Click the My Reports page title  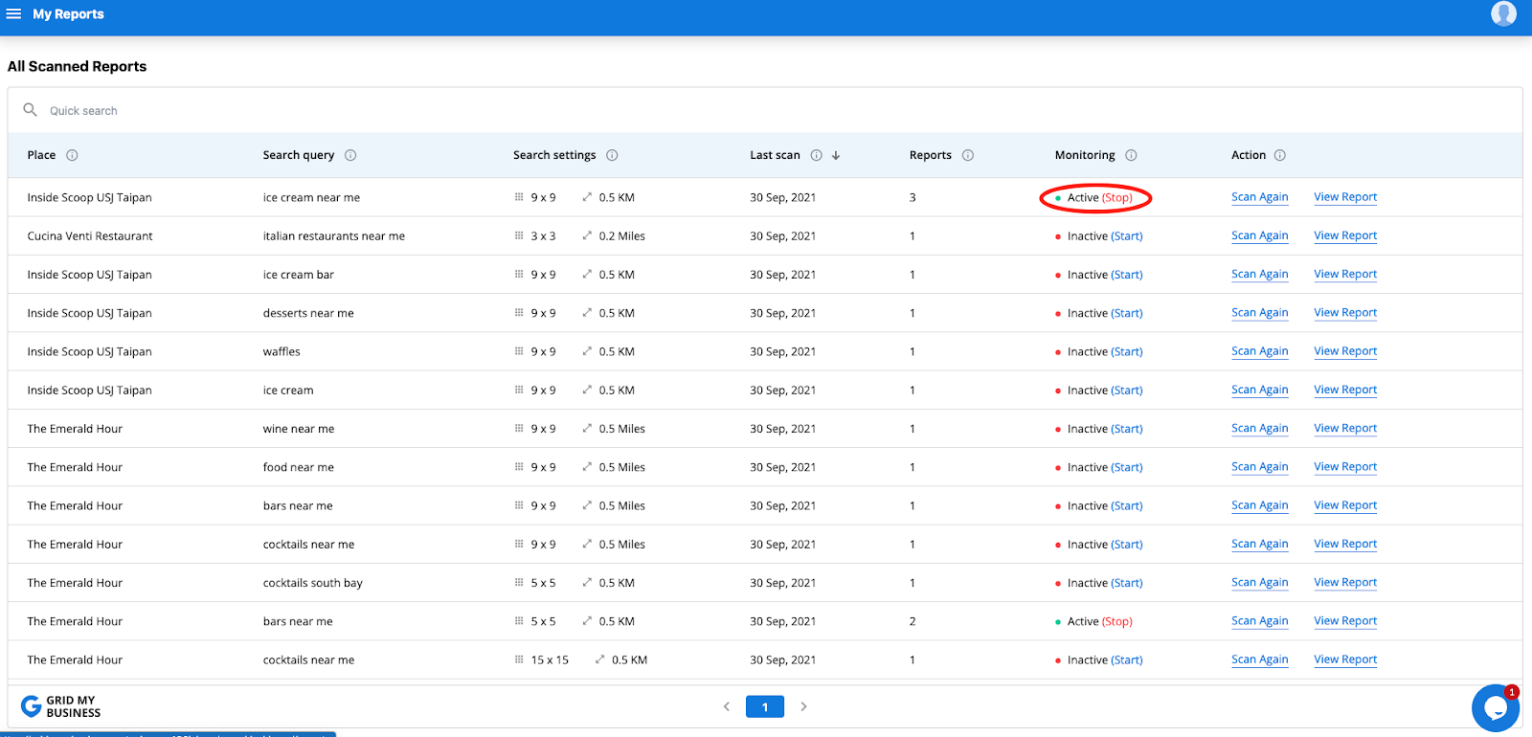[69, 14]
